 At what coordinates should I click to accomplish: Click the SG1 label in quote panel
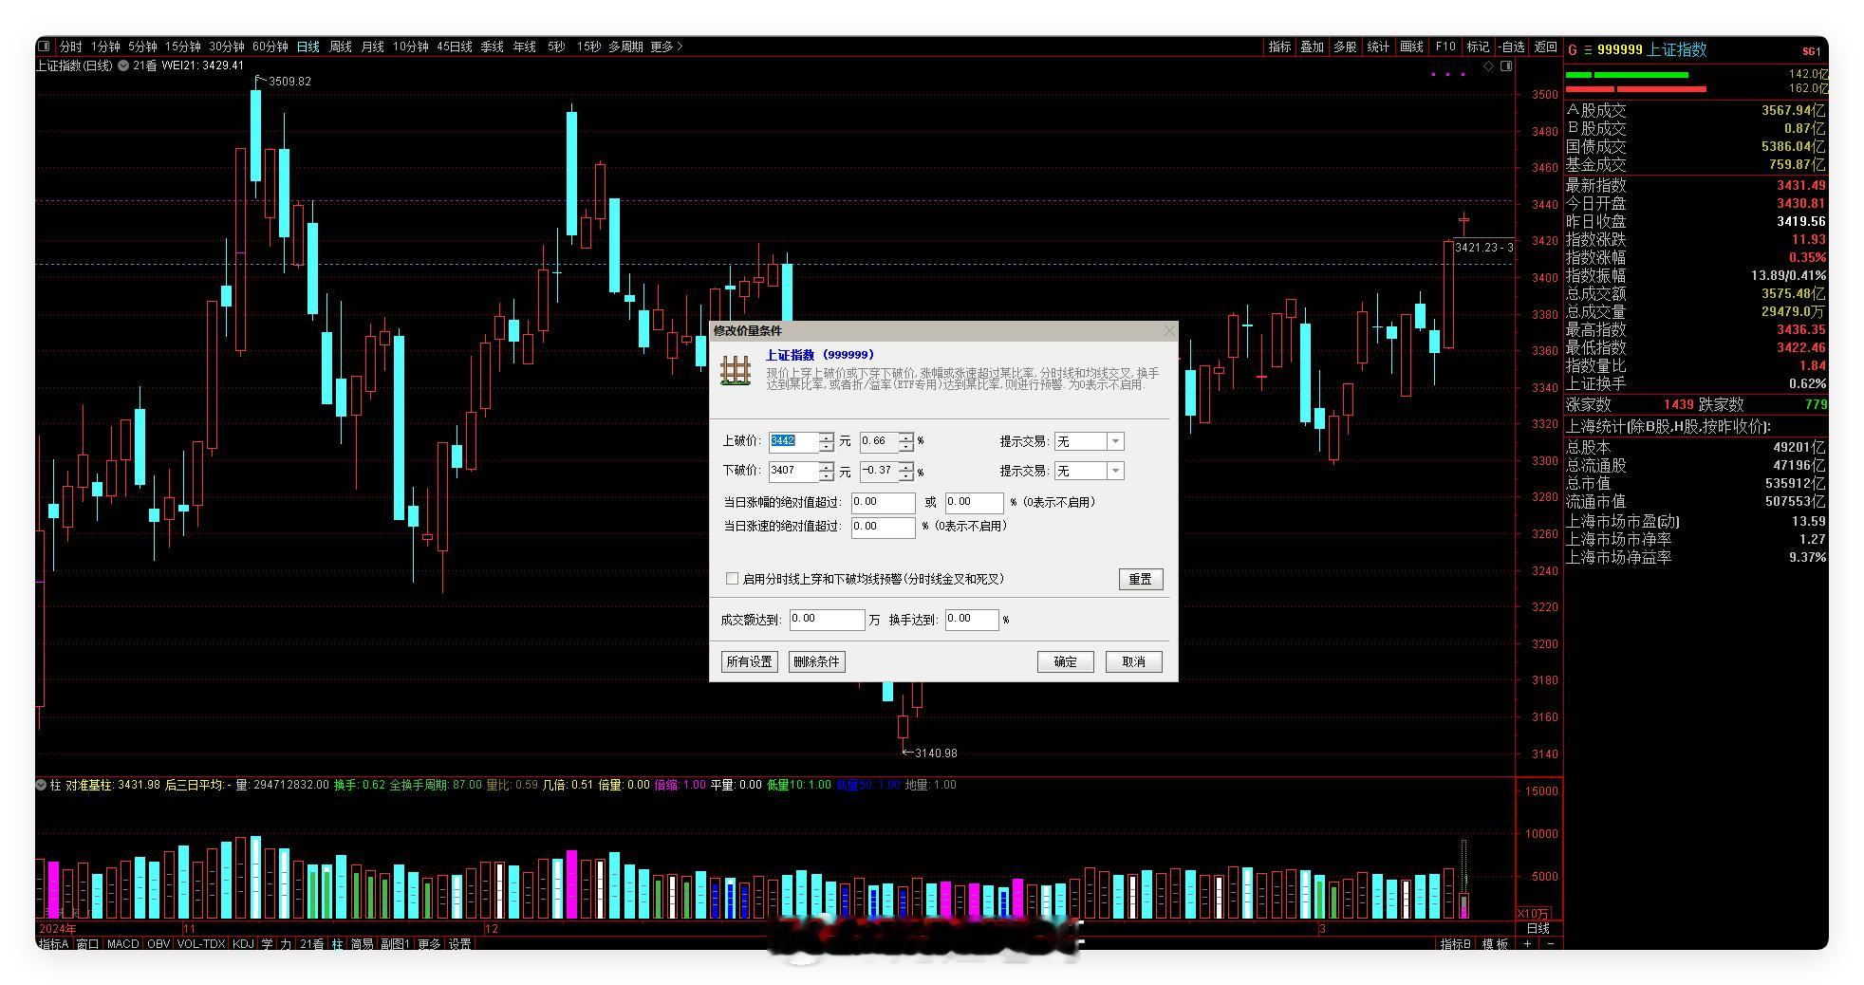point(1812,51)
